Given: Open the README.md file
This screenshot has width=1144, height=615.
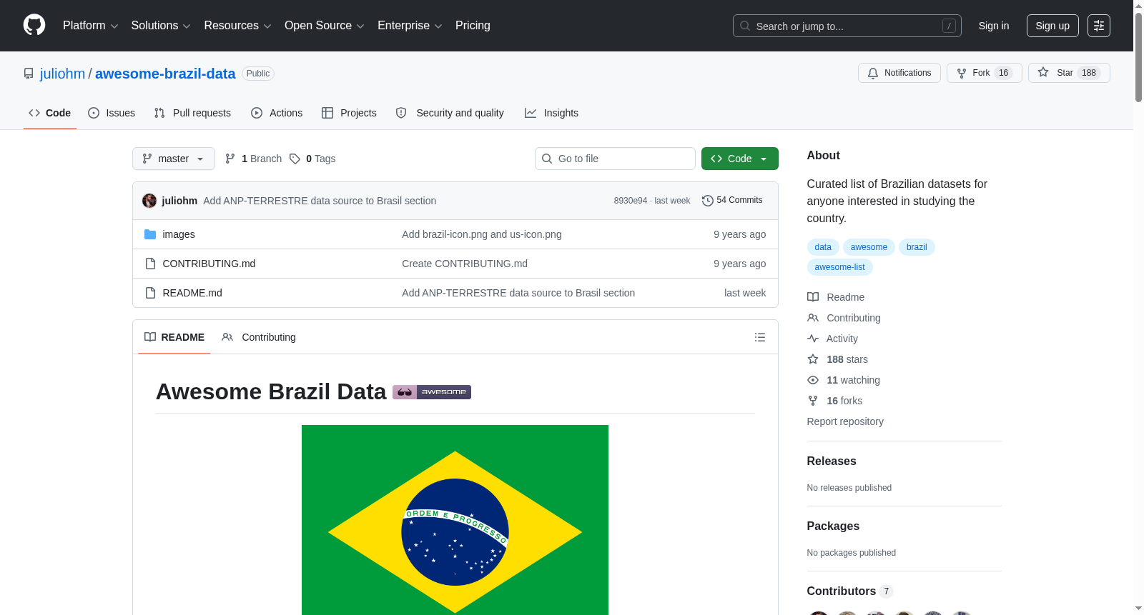Looking at the screenshot, I should 192,293.
